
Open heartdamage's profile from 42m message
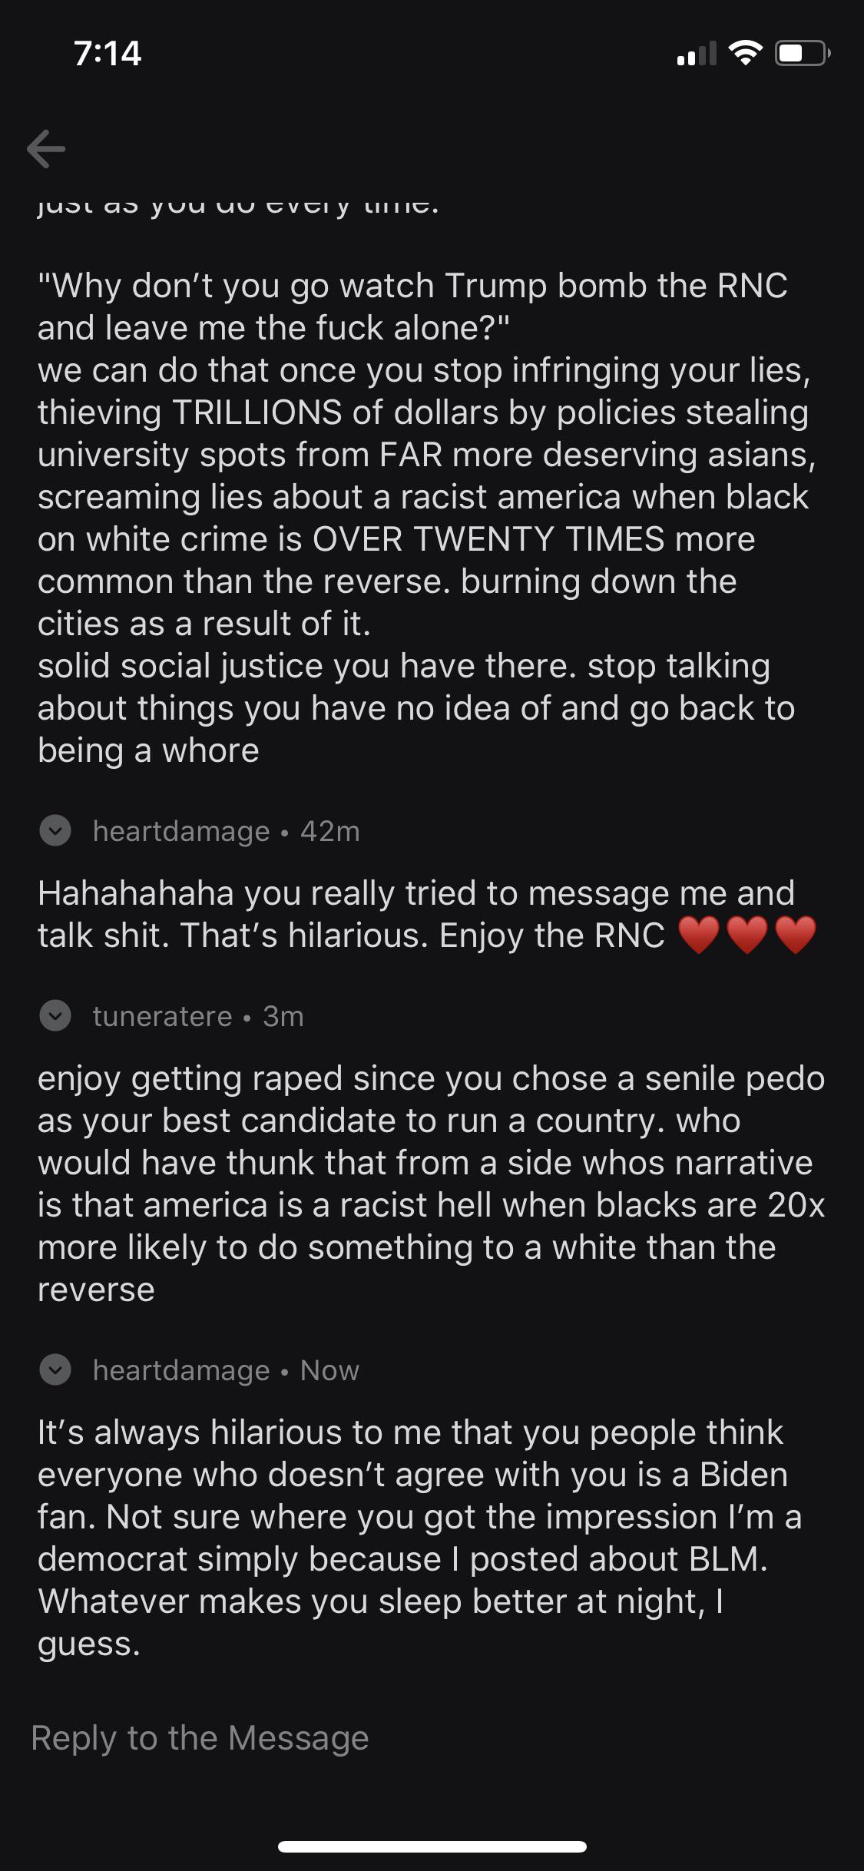point(181,831)
